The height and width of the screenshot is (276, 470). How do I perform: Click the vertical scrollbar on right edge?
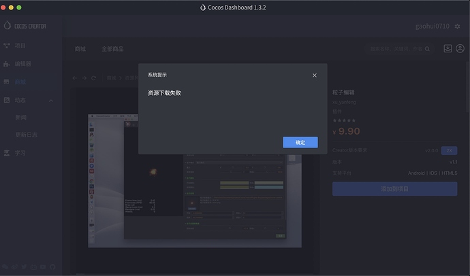[x=468, y=87]
